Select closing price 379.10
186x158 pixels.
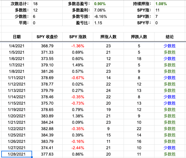[47, 65]
